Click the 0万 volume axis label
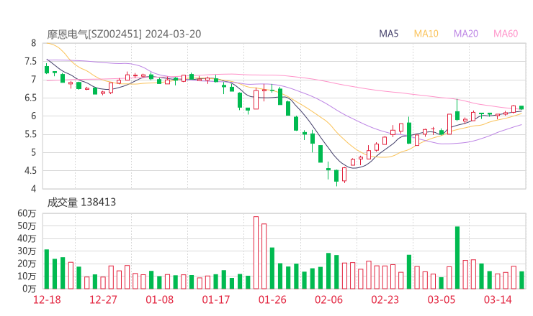 pyautogui.click(x=30, y=289)
